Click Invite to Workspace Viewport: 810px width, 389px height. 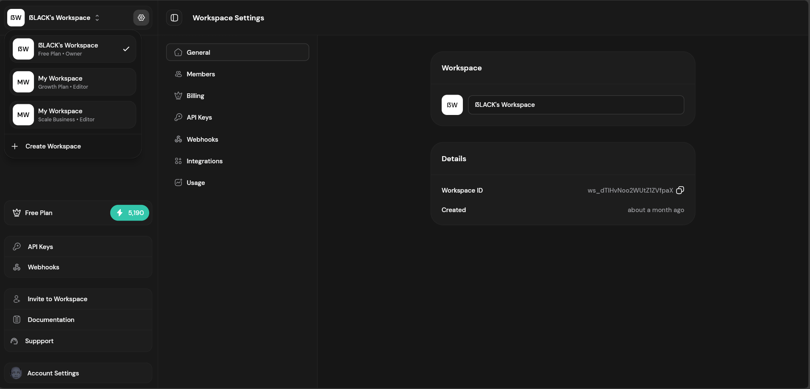[78, 299]
